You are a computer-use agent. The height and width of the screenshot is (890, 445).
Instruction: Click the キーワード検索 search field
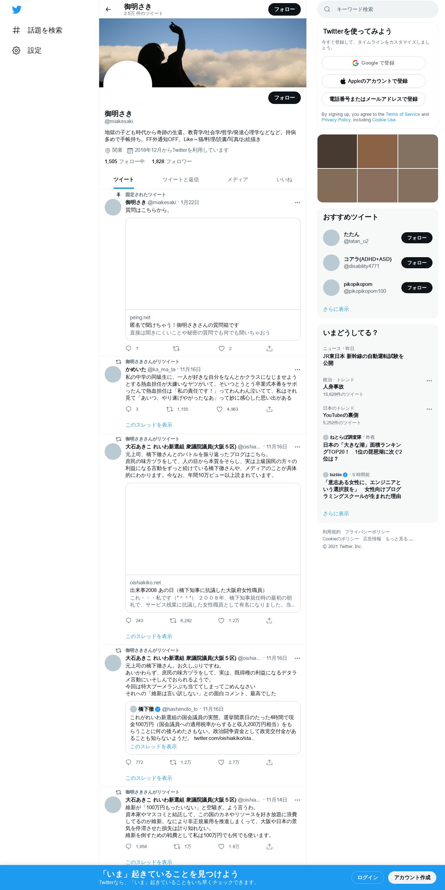pos(378,9)
